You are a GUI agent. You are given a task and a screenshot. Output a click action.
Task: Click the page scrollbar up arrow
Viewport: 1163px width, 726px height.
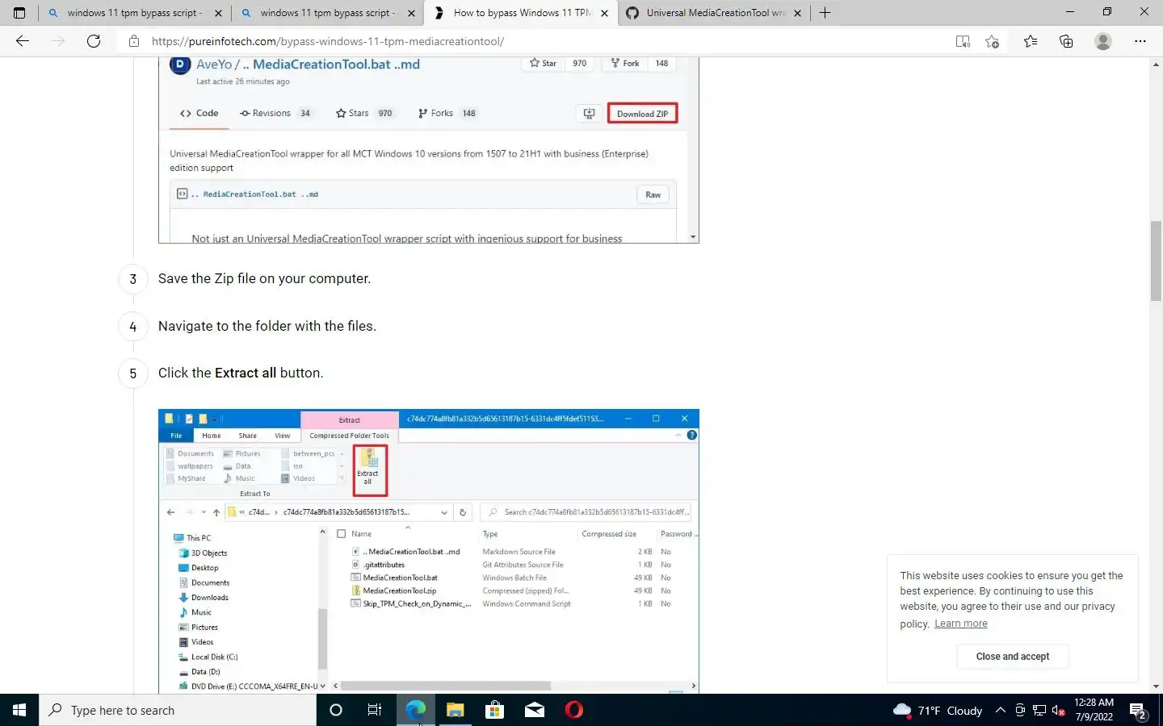[x=1156, y=64]
